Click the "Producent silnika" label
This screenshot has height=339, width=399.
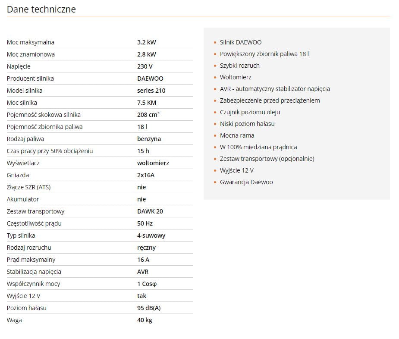(x=30, y=78)
